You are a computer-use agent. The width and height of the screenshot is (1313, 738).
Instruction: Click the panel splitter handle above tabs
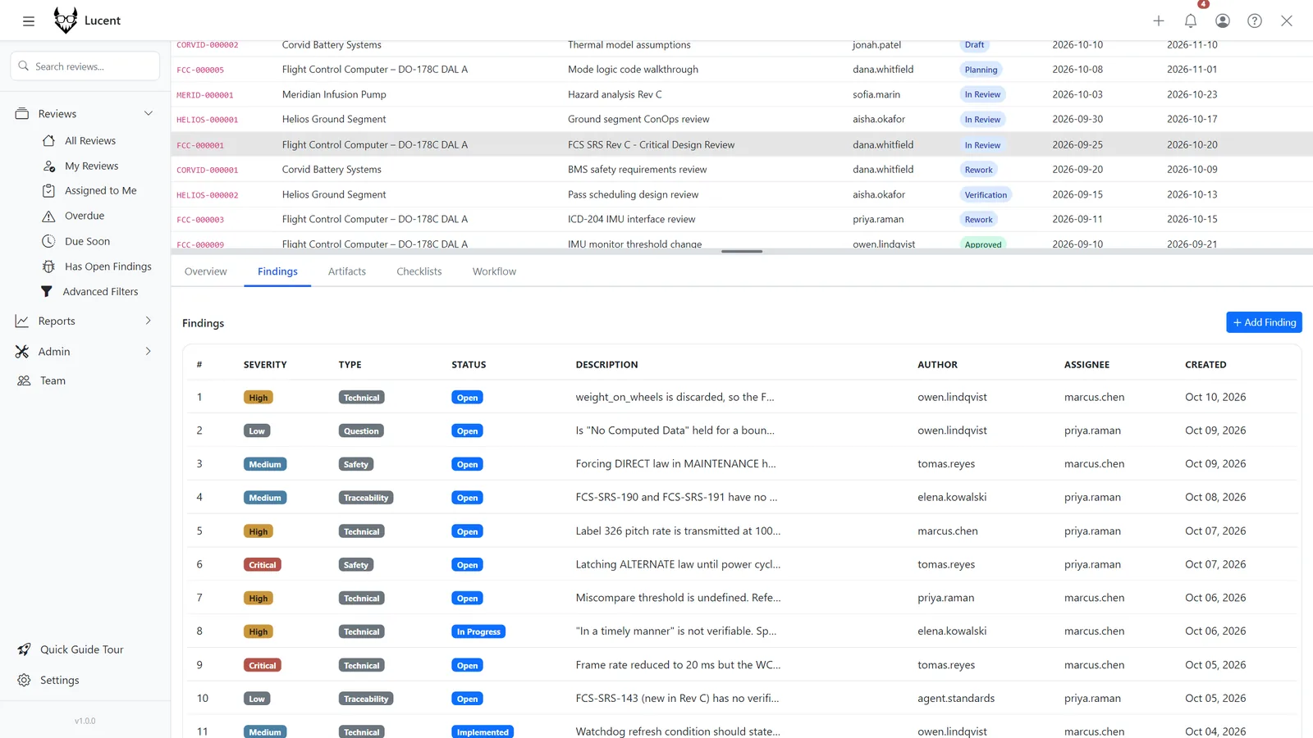point(742,252)
